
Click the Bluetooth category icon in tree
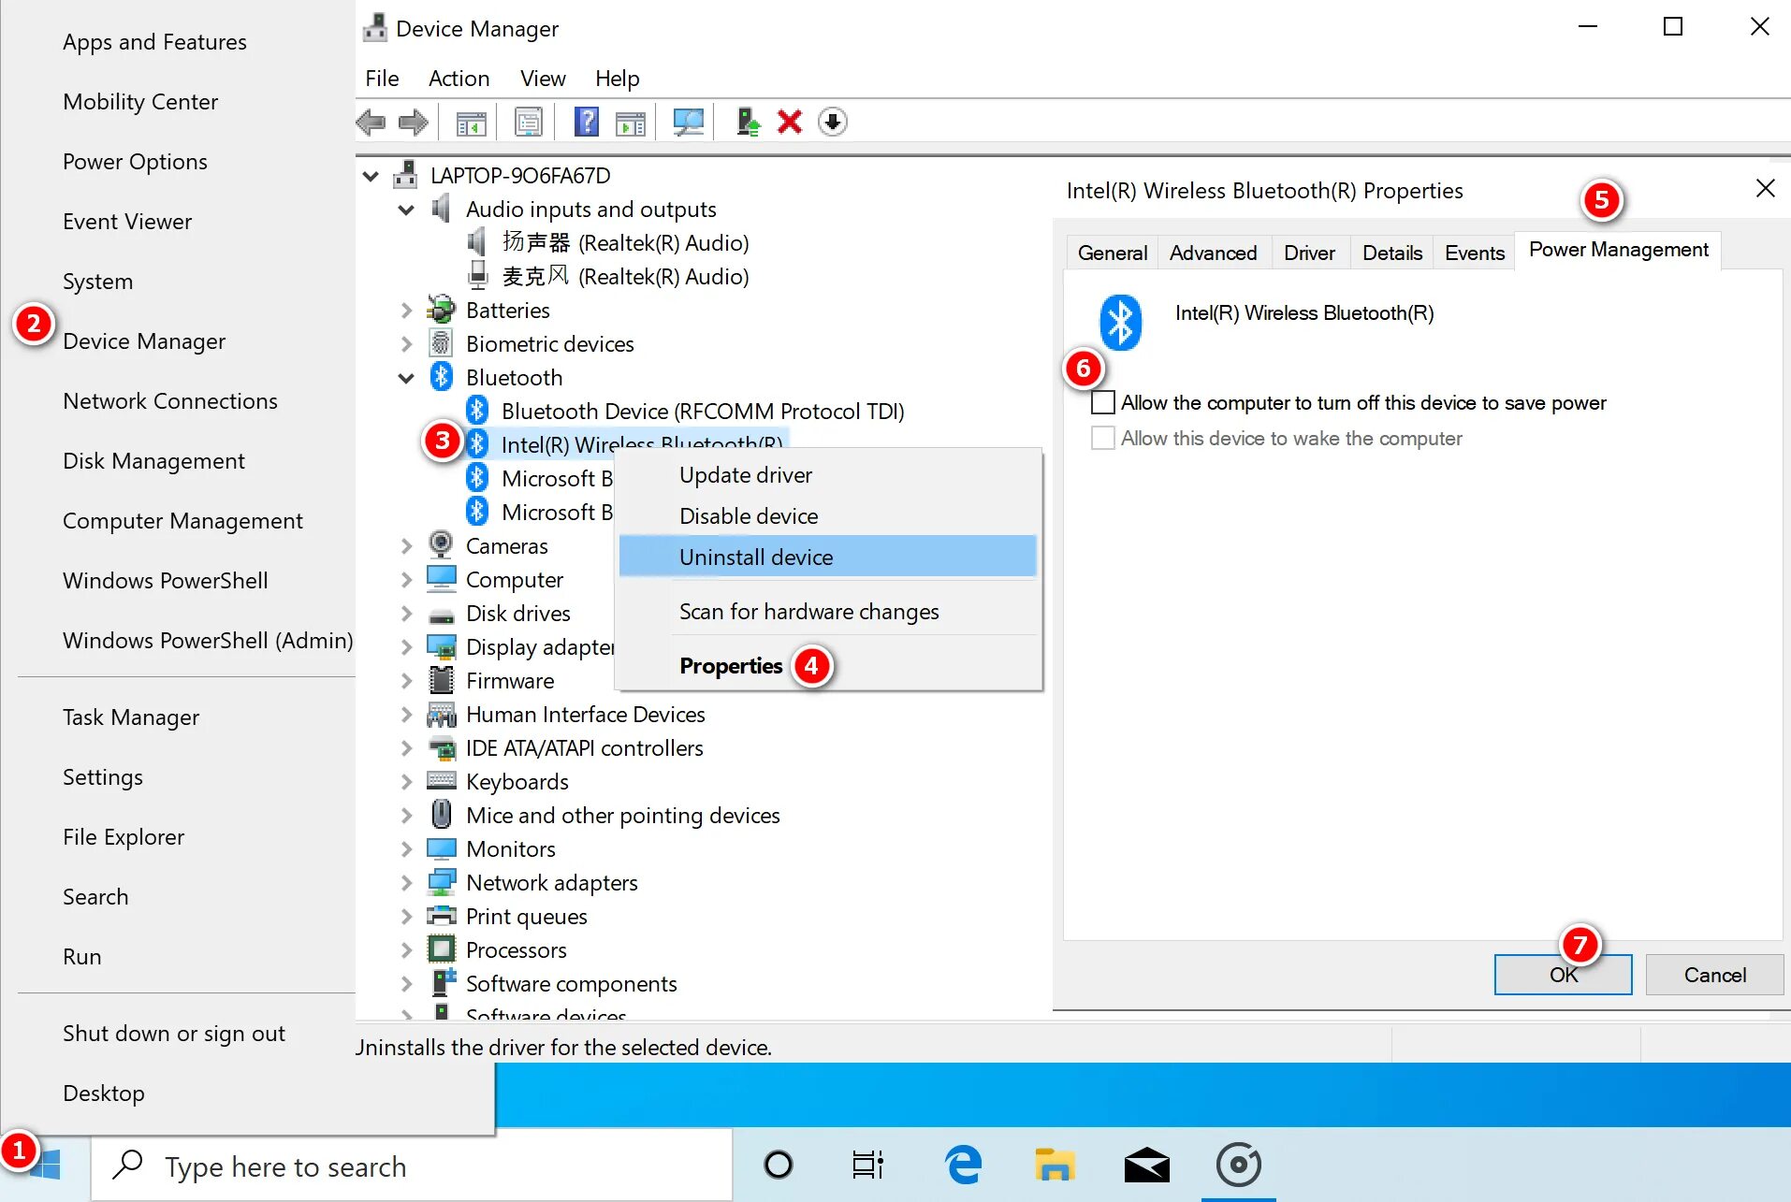pos(442,377)
